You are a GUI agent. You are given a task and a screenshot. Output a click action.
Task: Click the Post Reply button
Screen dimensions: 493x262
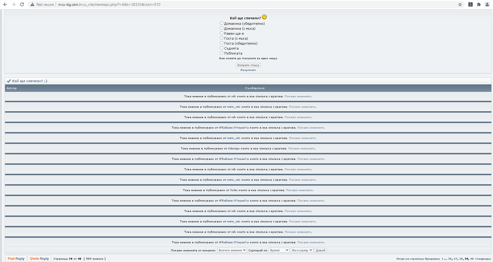[x=16, y=259]
